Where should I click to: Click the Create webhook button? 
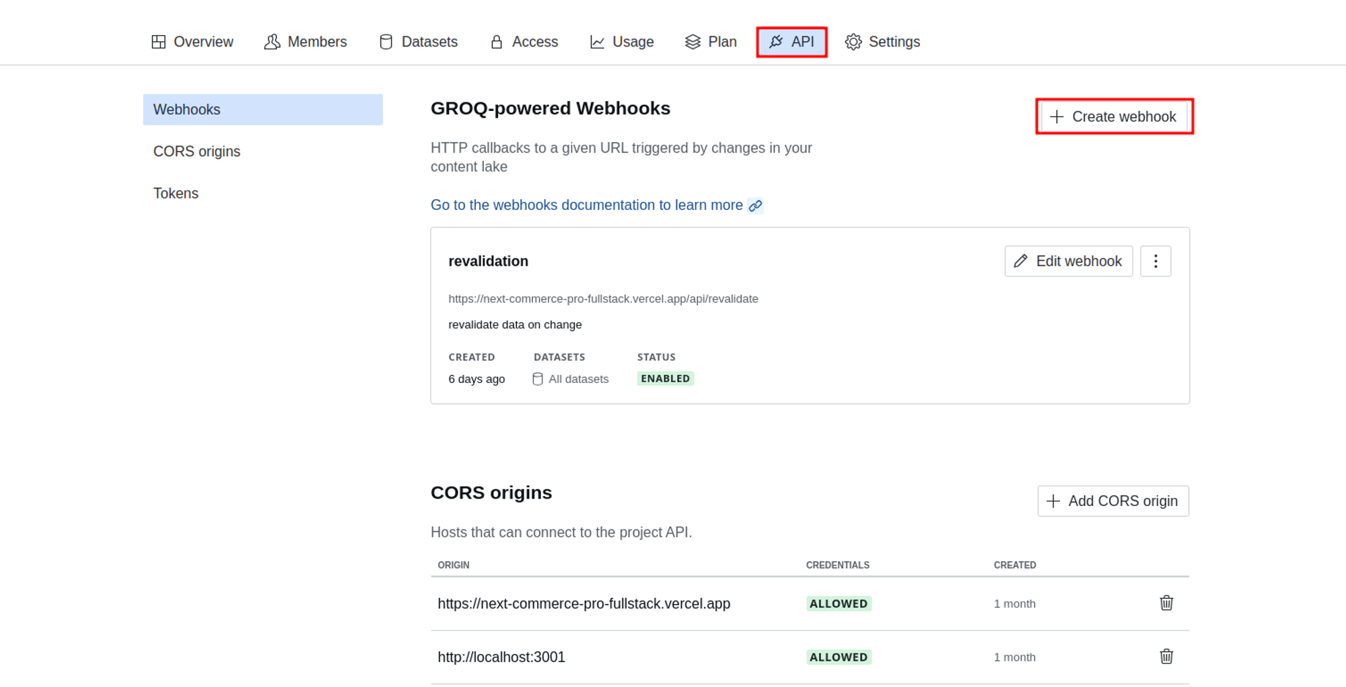click(1114, 116)
